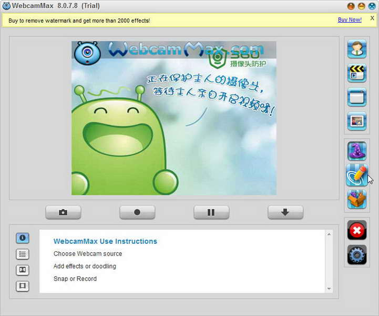Show the info instructions tab

23,238
